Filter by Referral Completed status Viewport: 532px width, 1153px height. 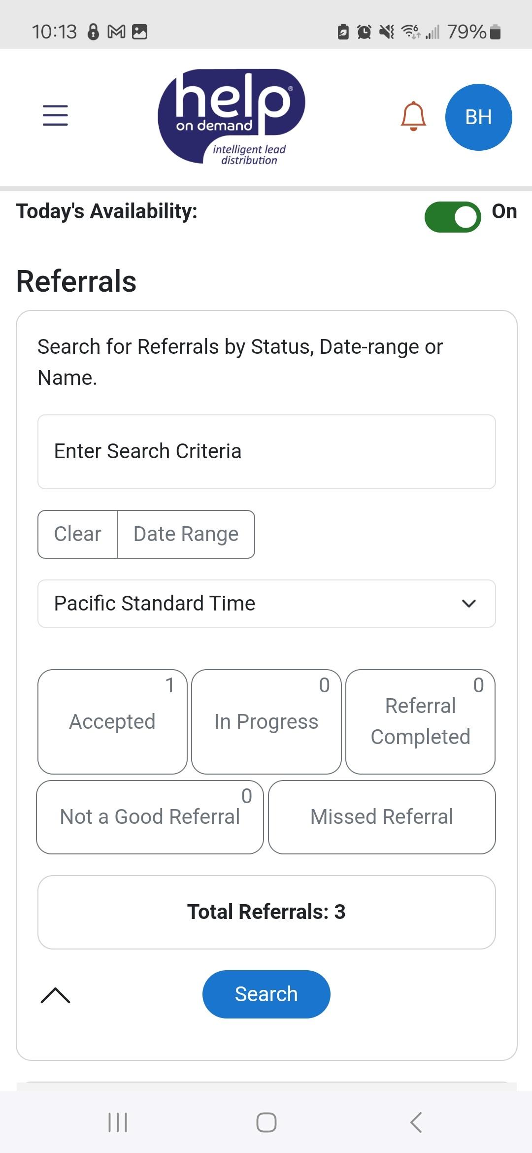coord(420,722)
